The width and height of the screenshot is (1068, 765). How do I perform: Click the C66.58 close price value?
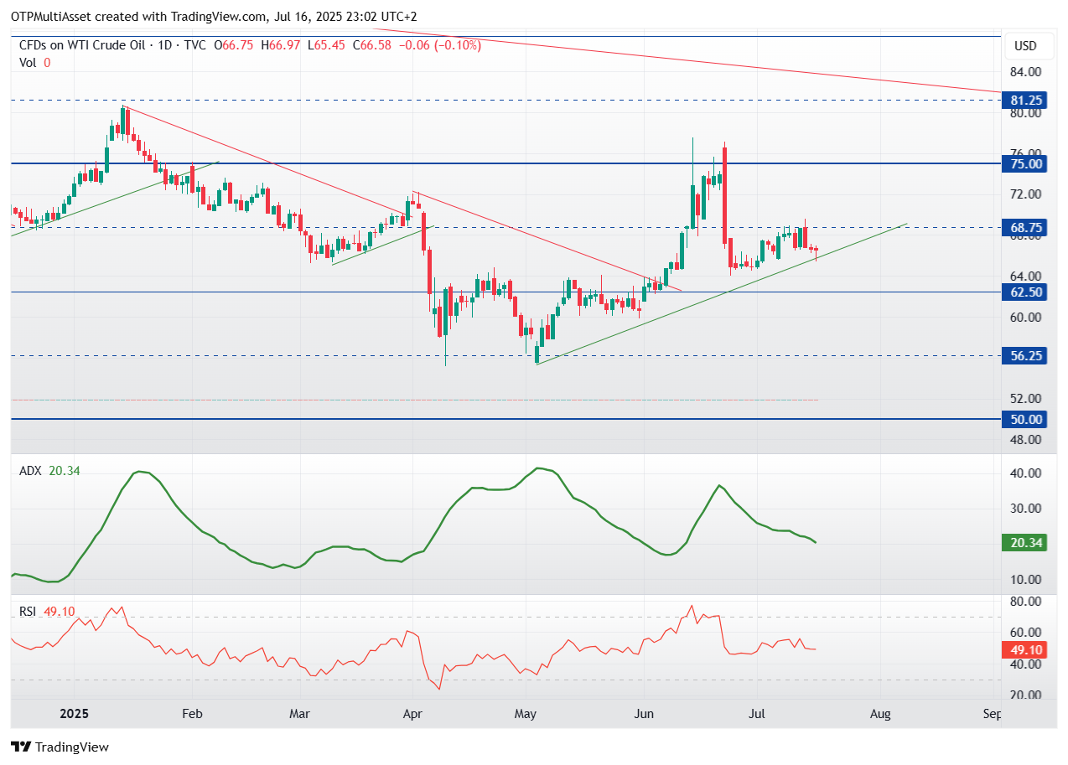point(373,45)
